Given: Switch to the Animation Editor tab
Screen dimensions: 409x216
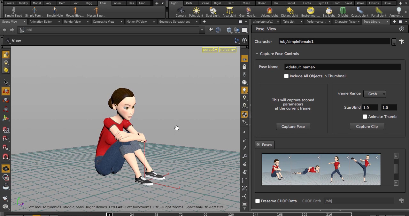Looking at the screenshot, I should (41, 21).
